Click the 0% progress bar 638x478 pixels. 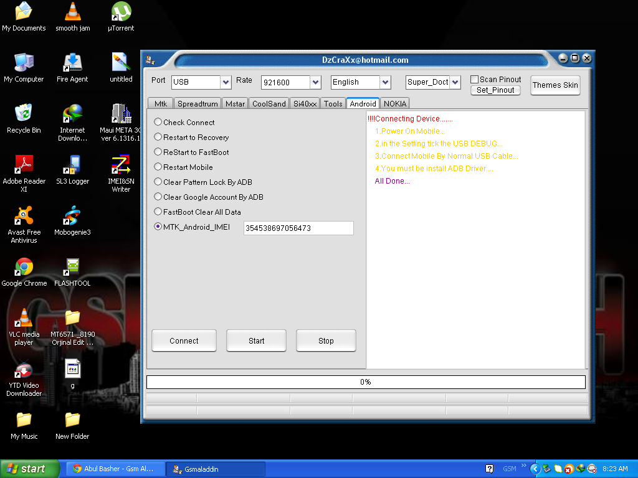[x=366, y=382]
